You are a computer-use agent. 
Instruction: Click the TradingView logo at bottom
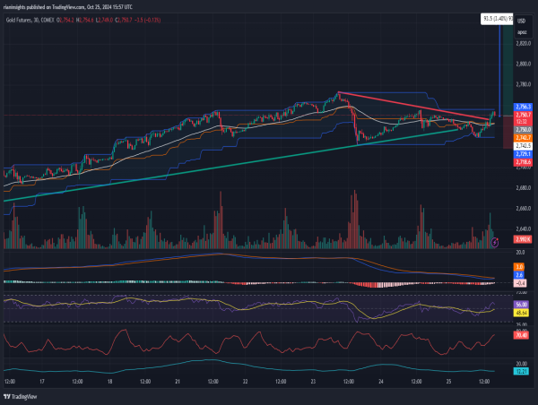[x=20, y=397]
